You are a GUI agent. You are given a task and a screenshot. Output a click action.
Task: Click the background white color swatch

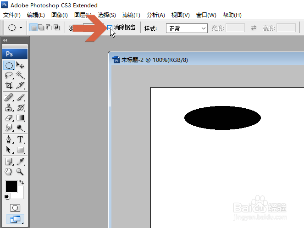pyautogui.click(x=20, y=195)
